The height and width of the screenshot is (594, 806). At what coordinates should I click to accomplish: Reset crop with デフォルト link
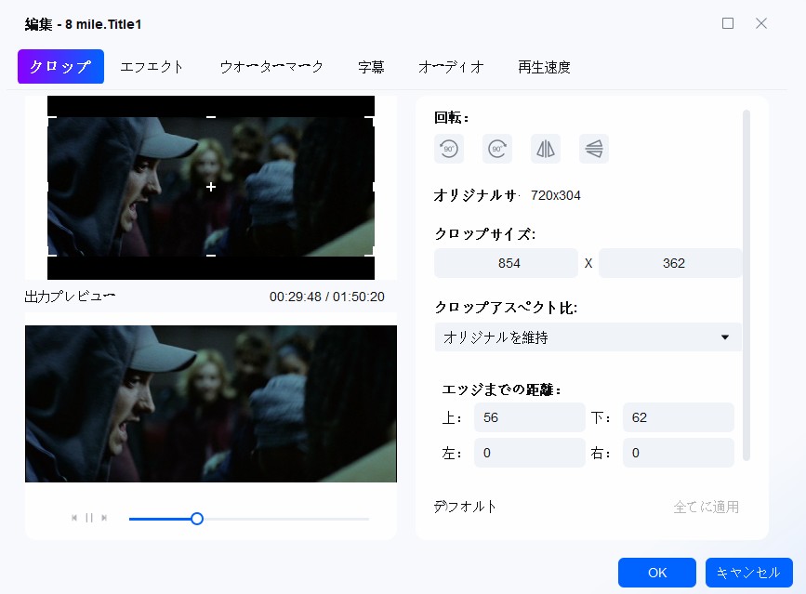pyautogui.click(x=465, y=507)
